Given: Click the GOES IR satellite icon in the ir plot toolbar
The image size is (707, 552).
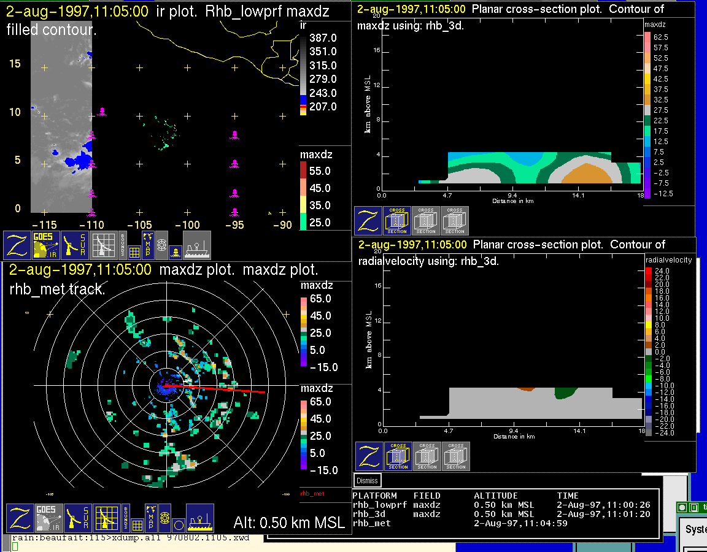Looking at the screenshot, I should (46, 245).
